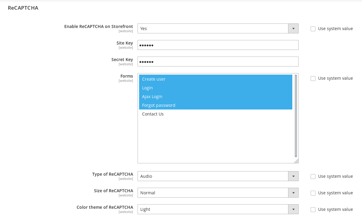
Task: Toggle Use system value for Type of ReCAPTCHA
Action: click(x=313, y=177)
